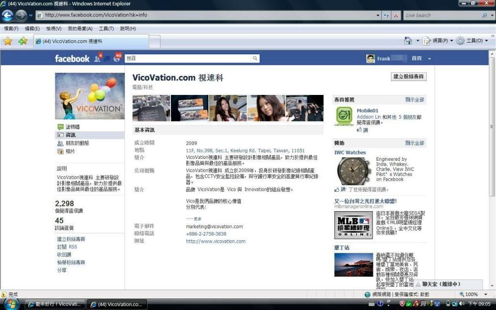Click the 訂閱 RSS link

click(67, 247)
